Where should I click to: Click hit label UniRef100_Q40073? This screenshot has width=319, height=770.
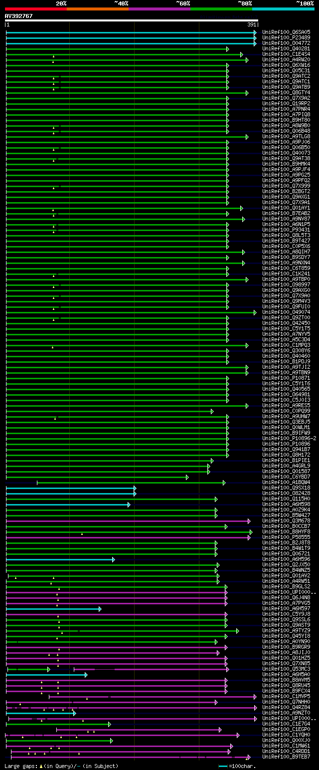[286, 153]
